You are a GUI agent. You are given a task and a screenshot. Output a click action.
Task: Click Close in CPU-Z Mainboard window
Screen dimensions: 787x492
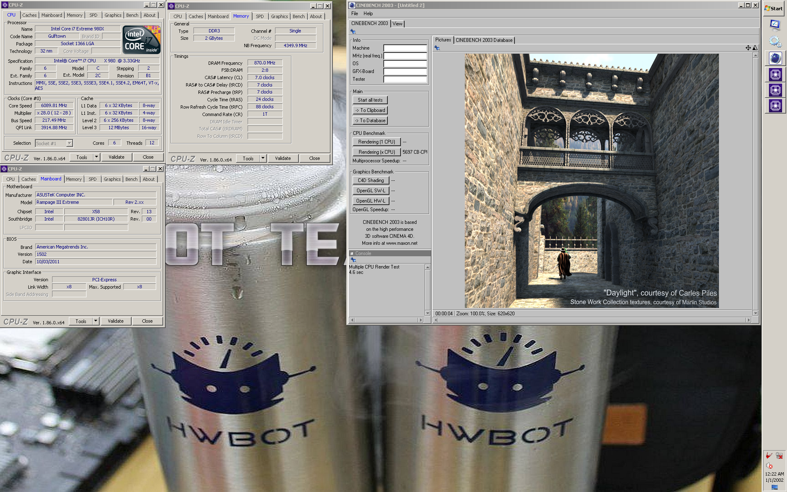(x=147, y=321)
